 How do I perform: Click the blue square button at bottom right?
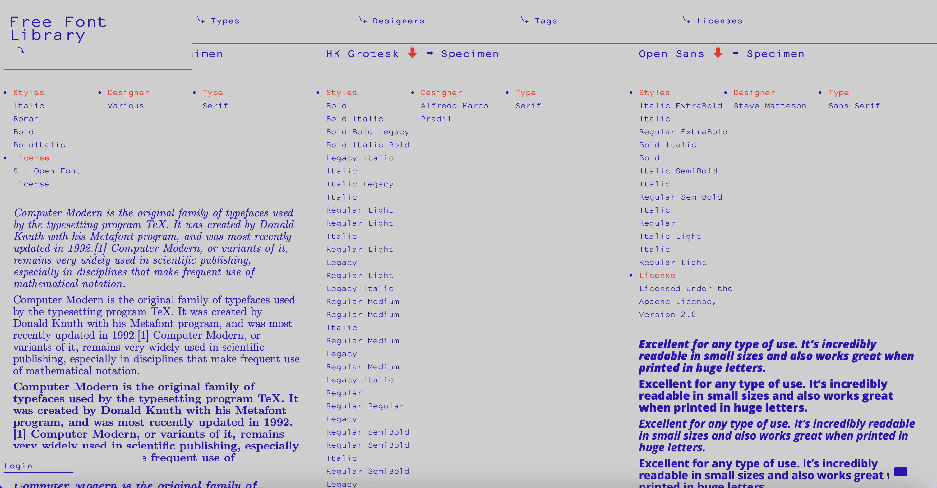(x=900, y=472)
